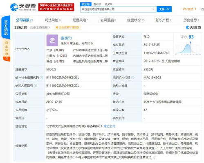Select the 组织机构代码 value MA019KBG2

click(x=152, y=77)
